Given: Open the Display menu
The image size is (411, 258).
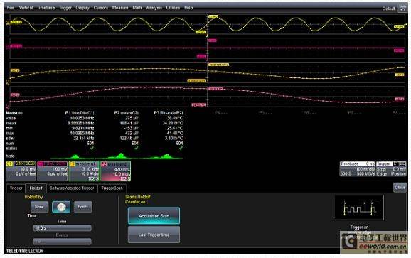Looking at the screenshot, I should pos(82,8).
